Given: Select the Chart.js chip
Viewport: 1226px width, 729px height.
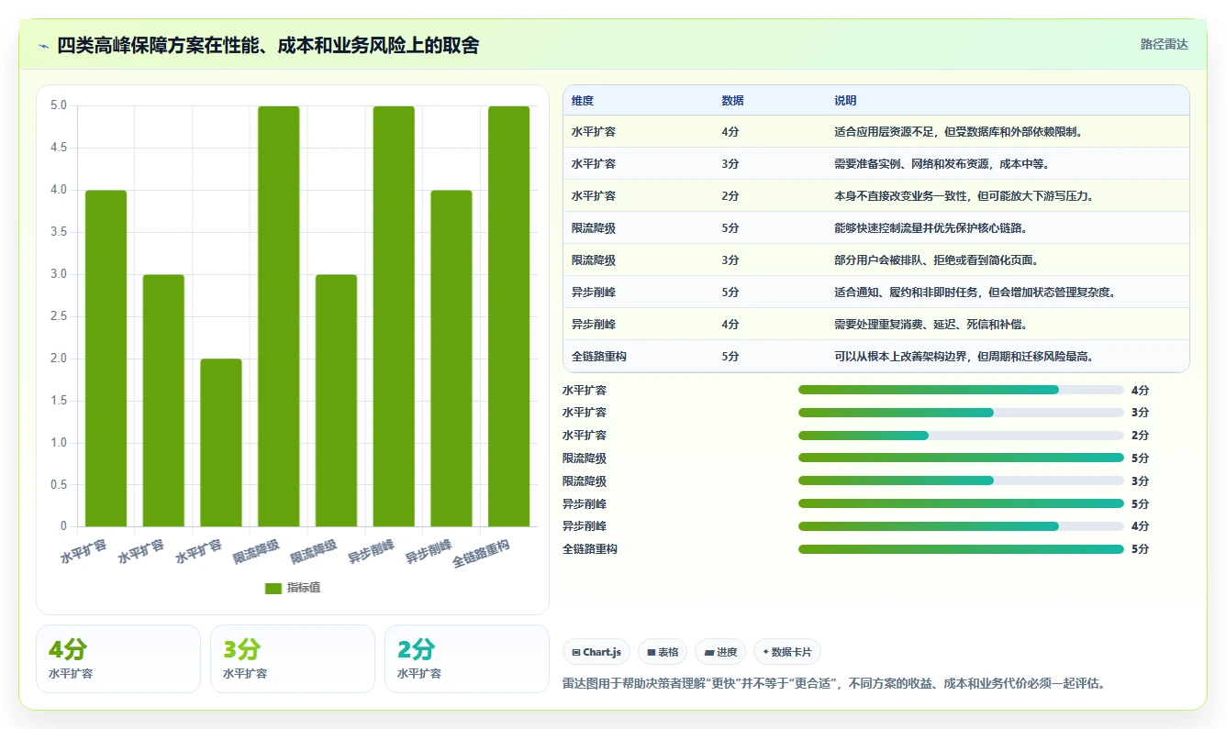Looking at the screenshot, I should 596,652.
